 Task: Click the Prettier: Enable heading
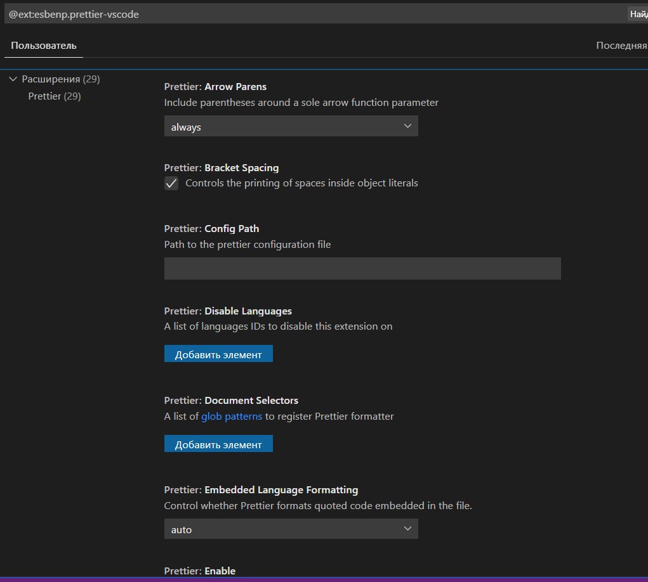(200, 571)
